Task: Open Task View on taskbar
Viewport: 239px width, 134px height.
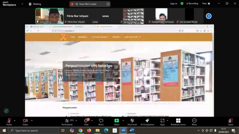Action: 63,131
